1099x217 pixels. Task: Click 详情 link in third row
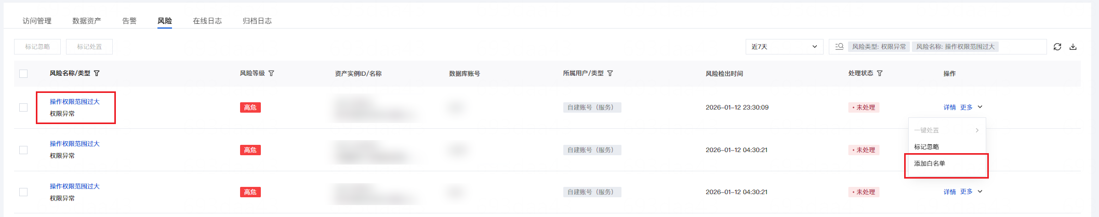(x=949, y=192)
